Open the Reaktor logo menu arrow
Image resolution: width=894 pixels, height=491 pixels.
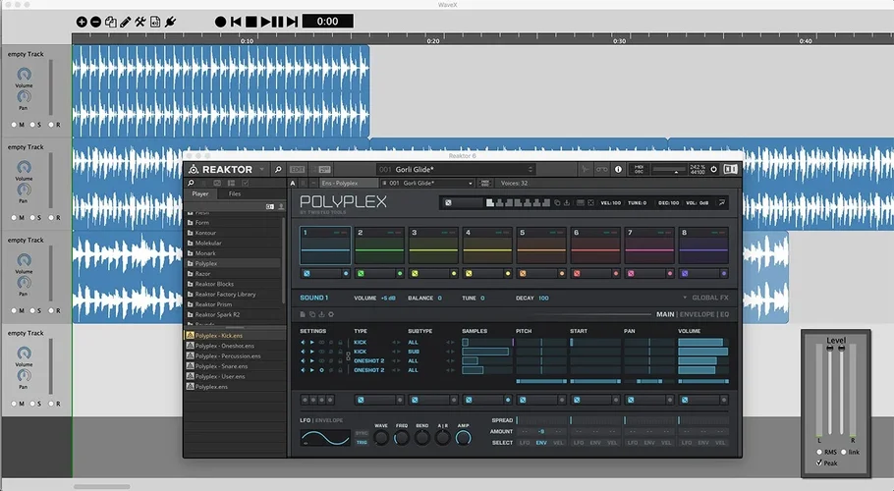(x=261, y=169)
